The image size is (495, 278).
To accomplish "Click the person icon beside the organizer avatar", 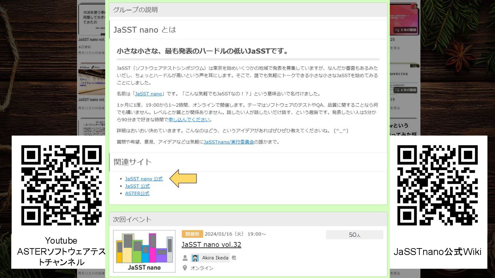I will (x=185, y=258).
